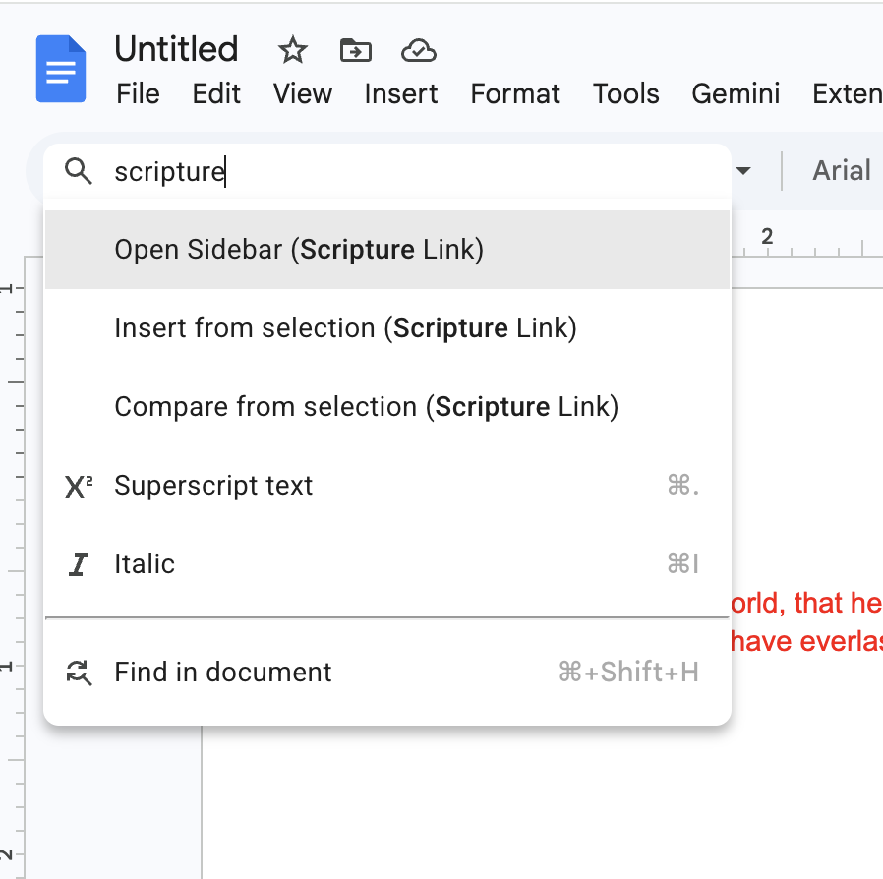Check the cloud saved status icon
883x879 pixels.
click(x=419, y=51)
